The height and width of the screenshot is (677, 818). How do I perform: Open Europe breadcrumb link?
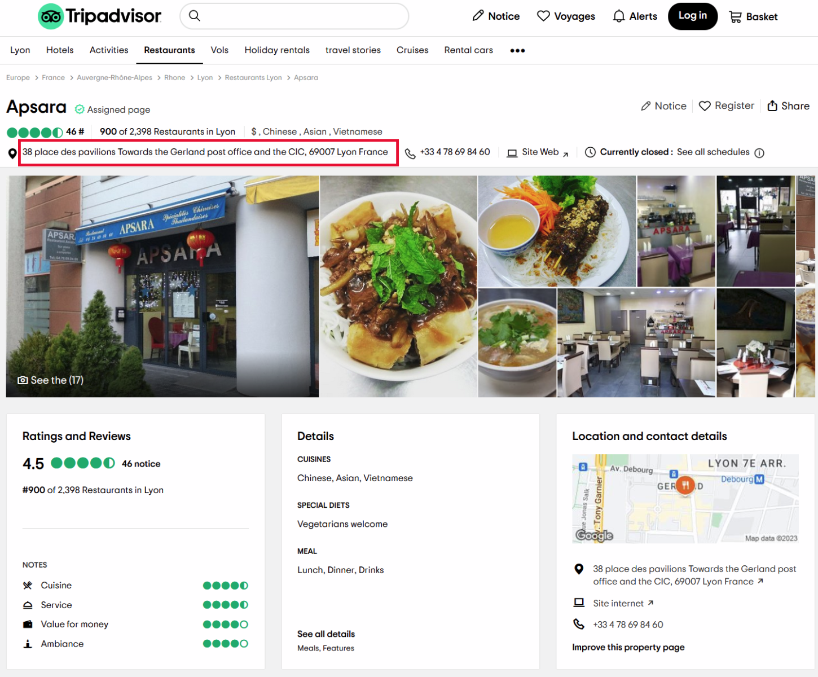(18, 78)
